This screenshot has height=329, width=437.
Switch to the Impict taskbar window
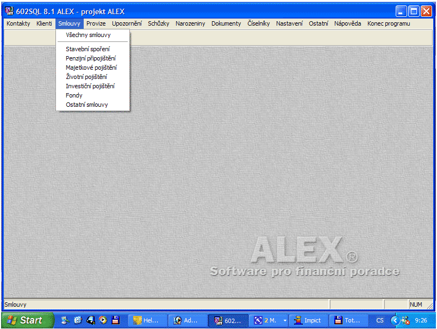[x=308, y=320]
